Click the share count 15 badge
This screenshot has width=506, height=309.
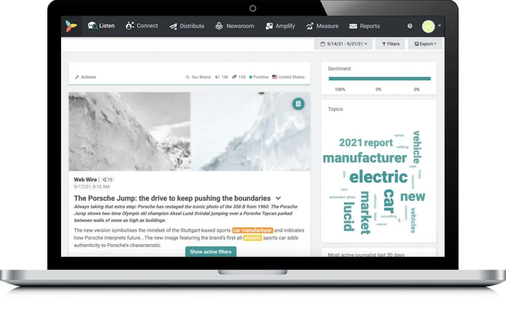tap(108, 180)
